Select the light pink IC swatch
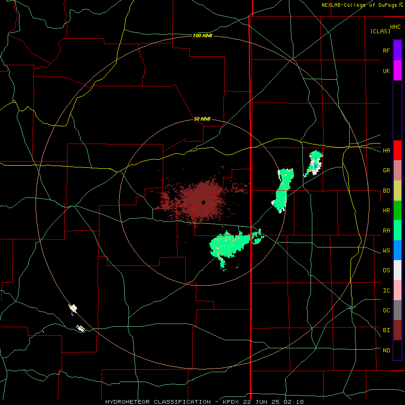The image size is (405, 405). point(397,290)
